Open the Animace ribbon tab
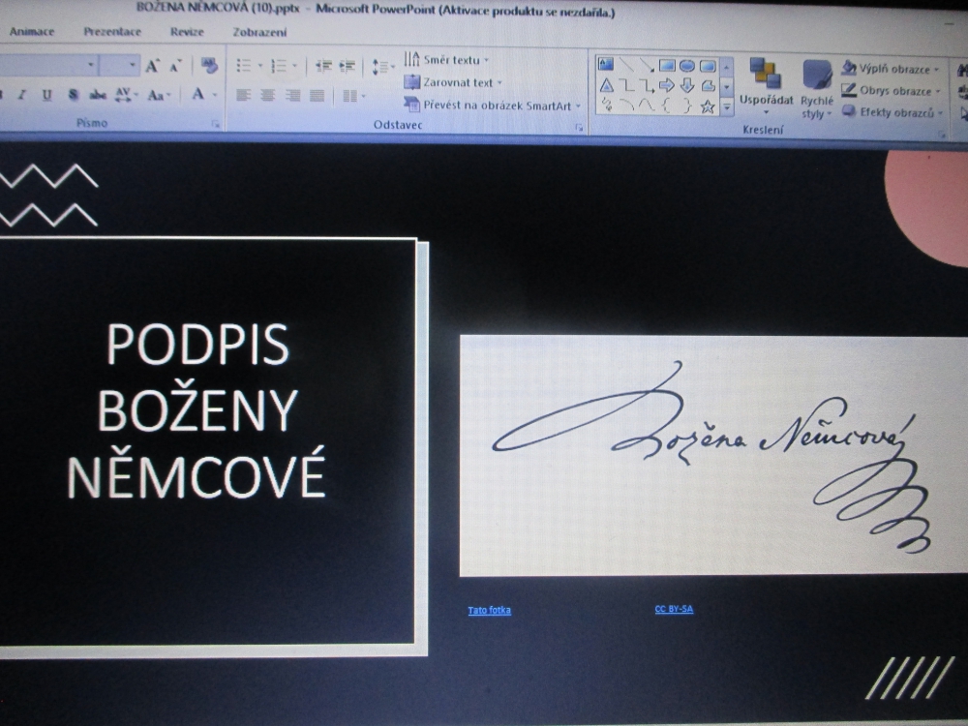 tap(32, 32)
